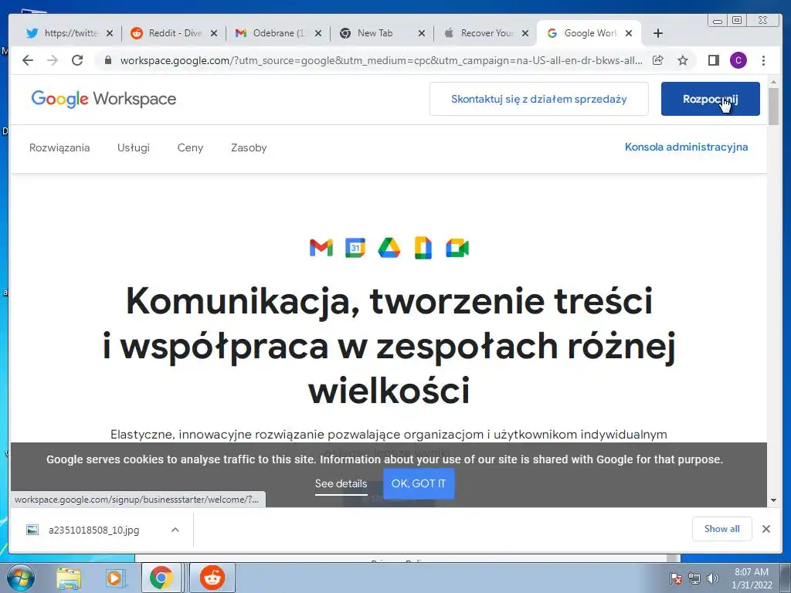Image resolution: width=791 pixels, height=593 pixels.
Task: Click the volume speaker tray icon
Action: (713, 578)
